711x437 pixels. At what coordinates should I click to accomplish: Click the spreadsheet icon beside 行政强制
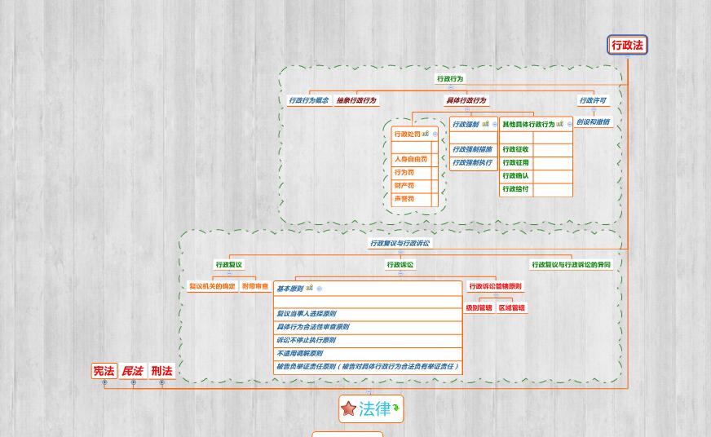(x=485, y=125)
